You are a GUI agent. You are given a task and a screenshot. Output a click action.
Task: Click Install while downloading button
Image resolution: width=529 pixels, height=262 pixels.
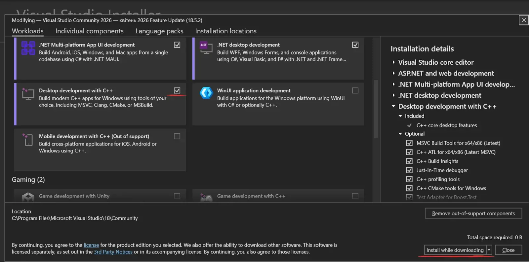tap(455, 250)
